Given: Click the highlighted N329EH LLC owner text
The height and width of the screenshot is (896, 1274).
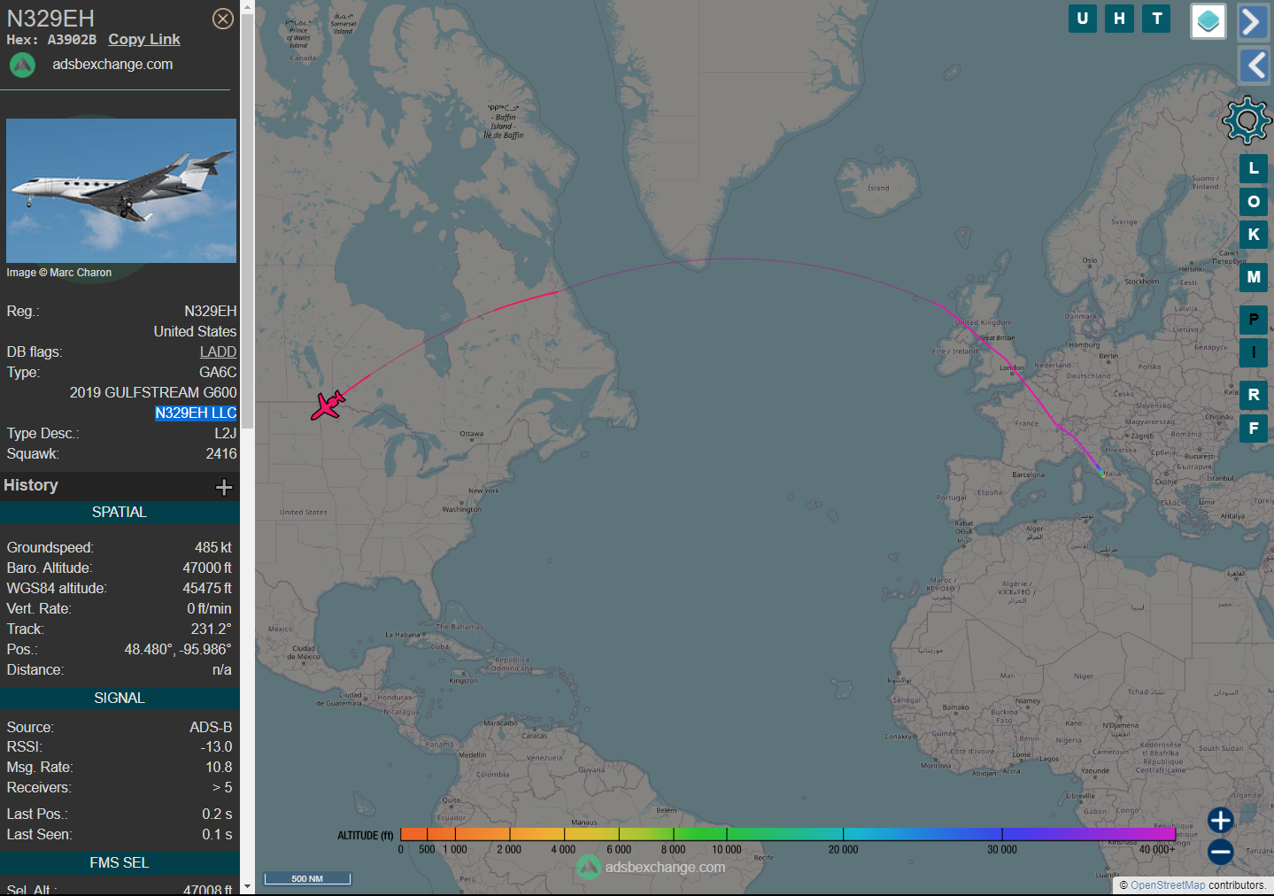Looking at the screenshot, I should [x=196, y=413].
